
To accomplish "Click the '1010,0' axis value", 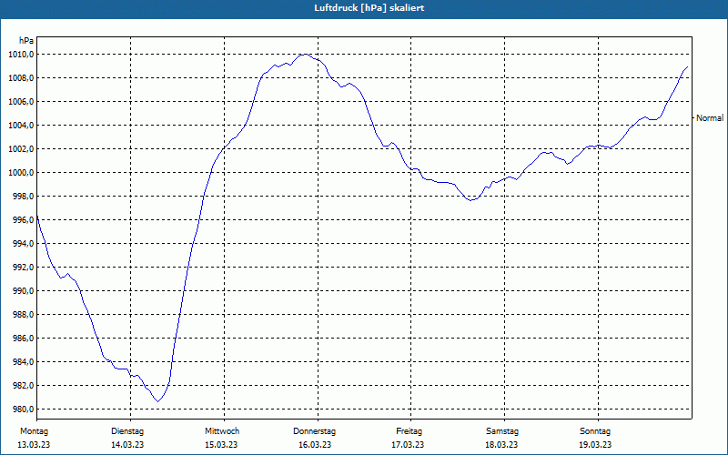I will pyautogui.click(x=21, y=55).
